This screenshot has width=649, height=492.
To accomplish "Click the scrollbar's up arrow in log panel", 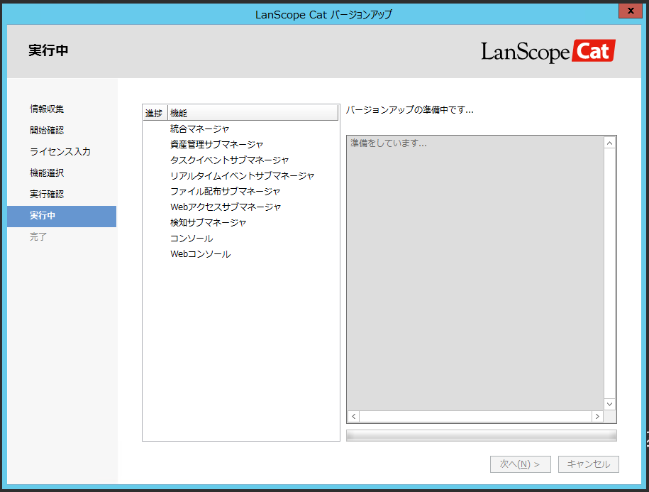I will (609, 142).
